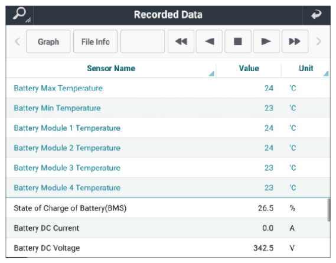Open the Graph view
Image resolution: width=336 pixels, height=263 pixels.
(48, 41)
